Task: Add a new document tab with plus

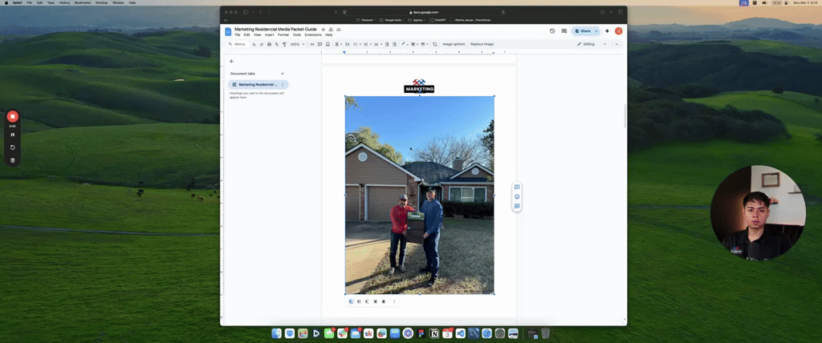Action: [283, 74]
